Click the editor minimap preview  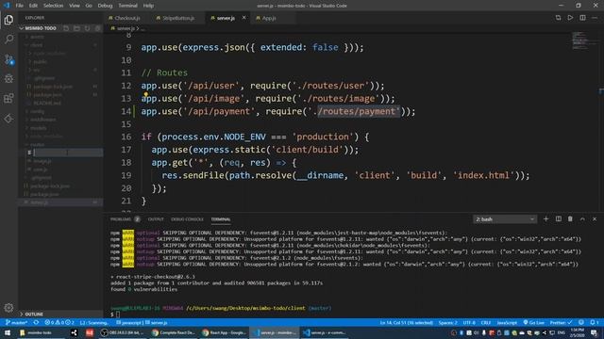(x=580, y=40)
